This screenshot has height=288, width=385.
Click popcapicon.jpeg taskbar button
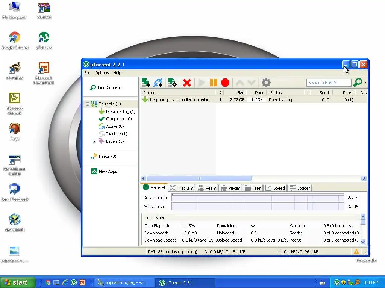coord(124,283)
